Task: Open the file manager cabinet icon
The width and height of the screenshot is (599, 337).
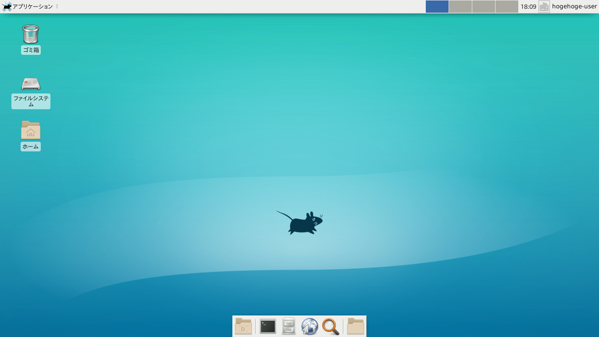Action: [289, 326]
